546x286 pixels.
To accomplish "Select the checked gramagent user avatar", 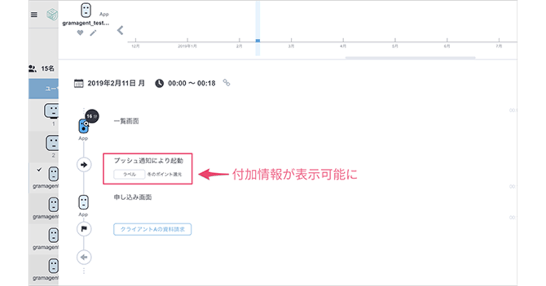I will click(53, 174).
